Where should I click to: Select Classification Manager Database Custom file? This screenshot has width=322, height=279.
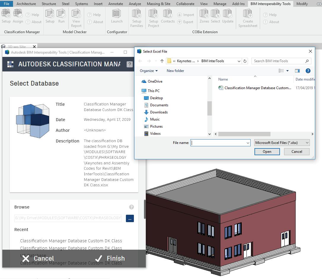(257, 88)
